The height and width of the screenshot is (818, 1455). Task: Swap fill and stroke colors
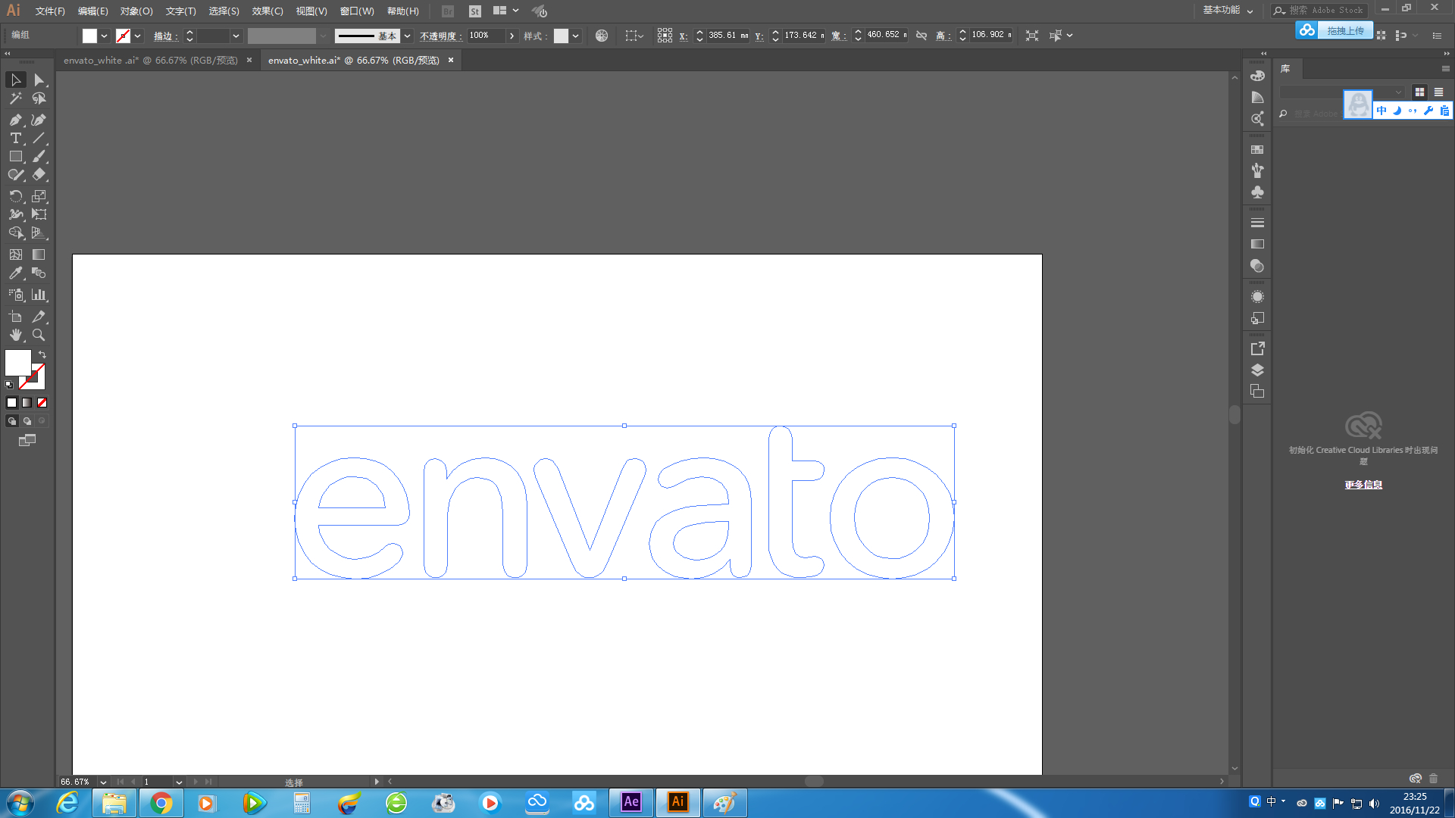coord(42,354)
